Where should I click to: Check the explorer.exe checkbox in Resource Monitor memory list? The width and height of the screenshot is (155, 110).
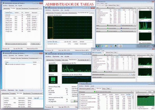(80, 104)
